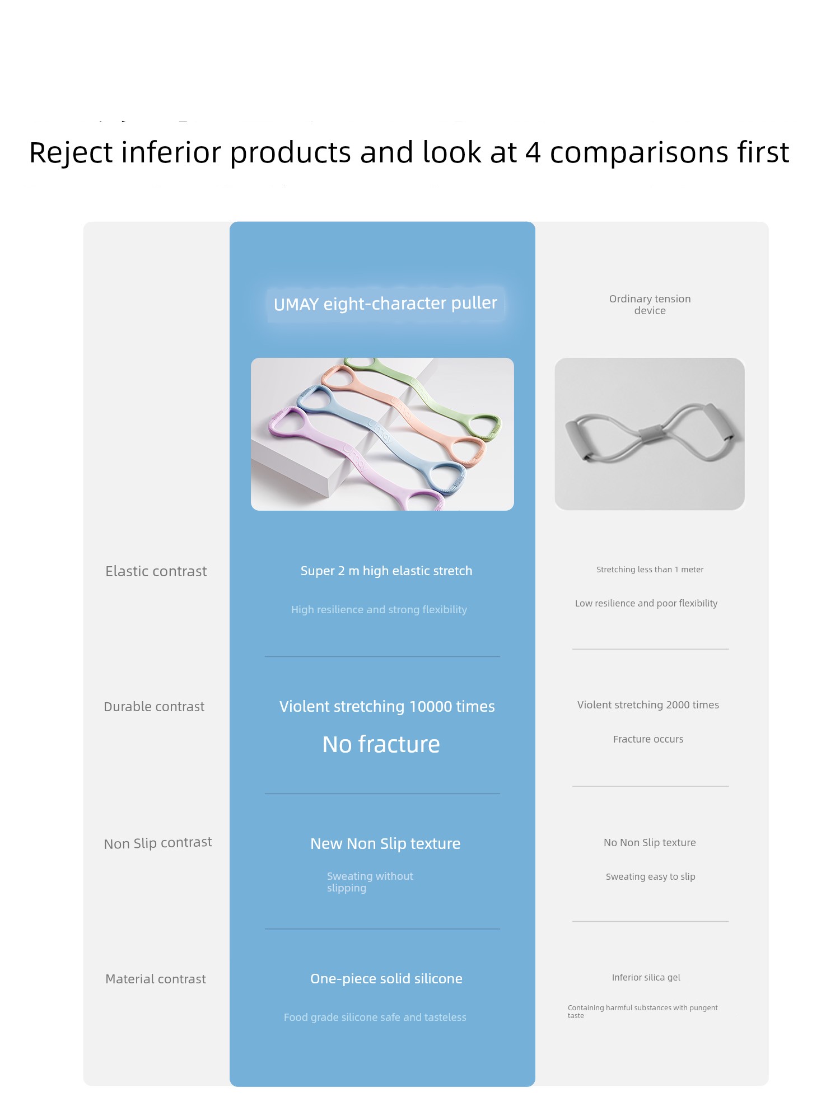Viewport: 840px width, 1120px height.
Task: Select the 'Durable contrast' row label
Action: pyautogui.click(x=154, y=707)
